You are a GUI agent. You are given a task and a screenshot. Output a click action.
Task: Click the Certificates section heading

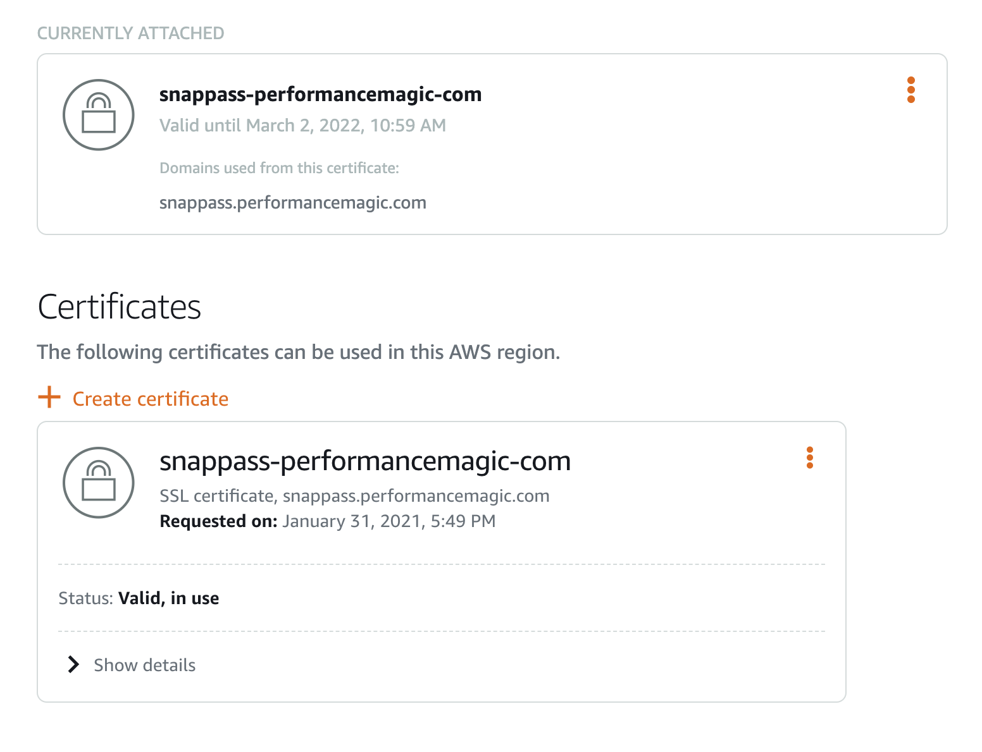(x=120, y=307)
